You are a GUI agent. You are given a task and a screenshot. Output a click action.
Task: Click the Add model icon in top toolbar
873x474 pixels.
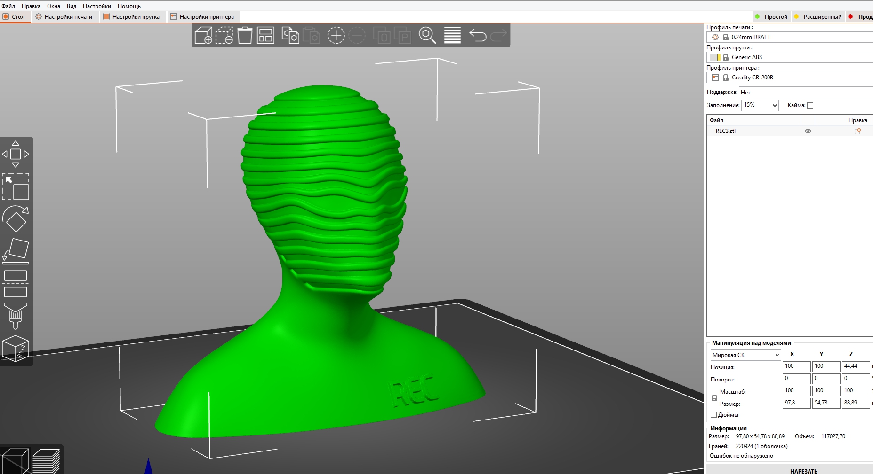(203, 35)
